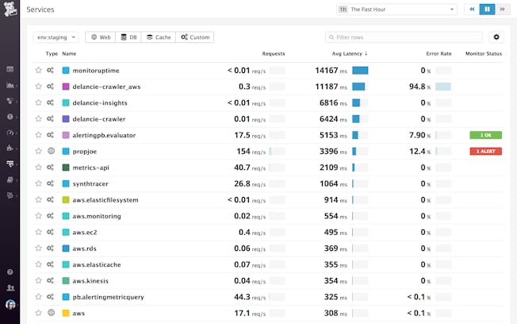Image resolution: width=517 pixels, height=324 pixels.
Task: Open the Notebooks sidebar icon
Action: pyautogui.click(x=10, y=179)
